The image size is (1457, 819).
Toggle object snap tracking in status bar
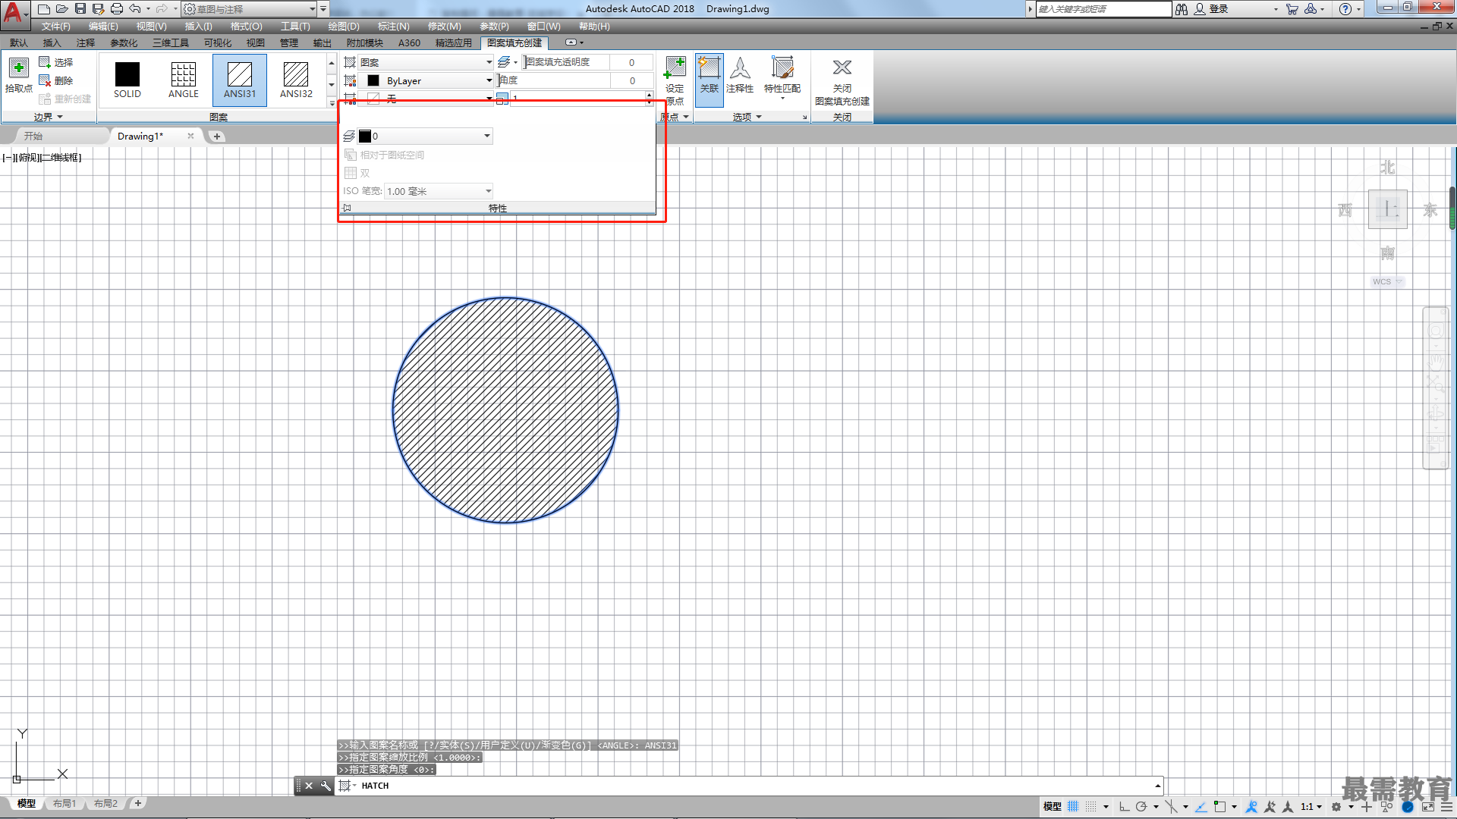click(1201, 807)
